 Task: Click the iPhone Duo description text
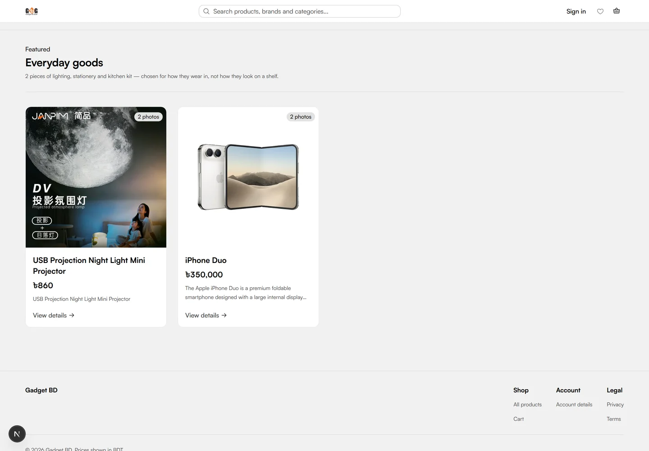point(246,293)
